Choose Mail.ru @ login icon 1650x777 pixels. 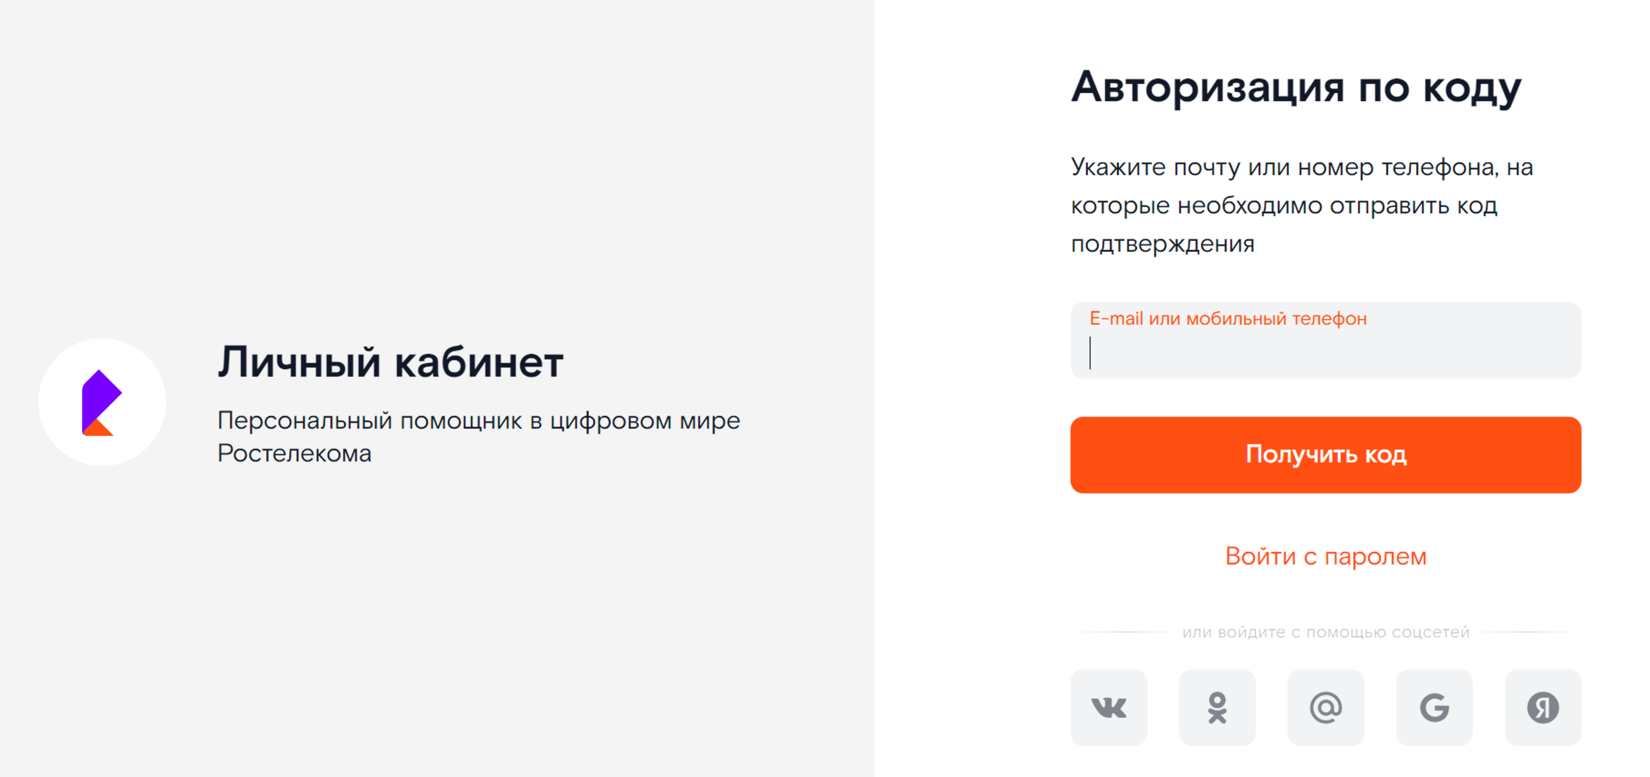[1325, 707]
